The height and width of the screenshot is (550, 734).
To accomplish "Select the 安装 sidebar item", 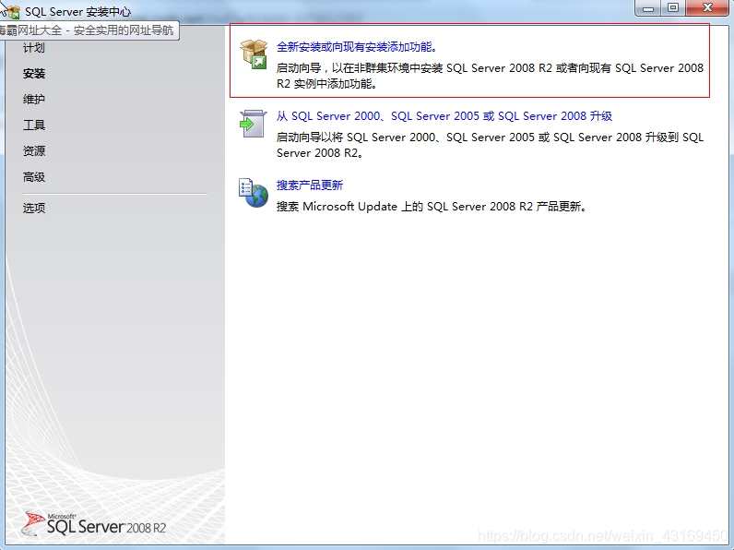I will point(34,74).
